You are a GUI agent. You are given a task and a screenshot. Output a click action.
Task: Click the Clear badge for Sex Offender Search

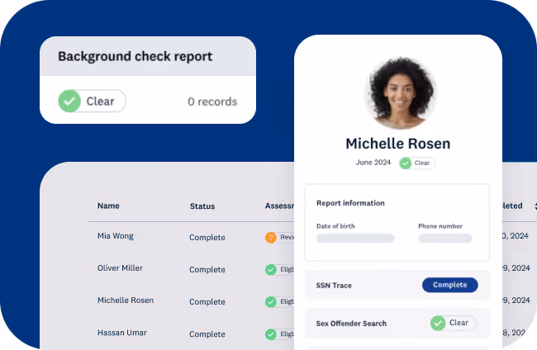coord(454,323)
